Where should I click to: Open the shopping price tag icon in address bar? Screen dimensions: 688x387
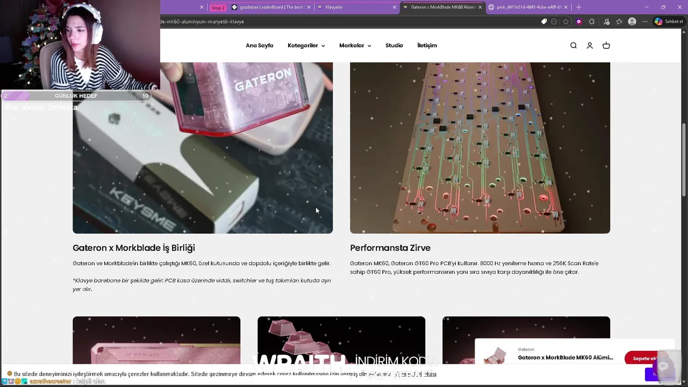pos(544,21)
